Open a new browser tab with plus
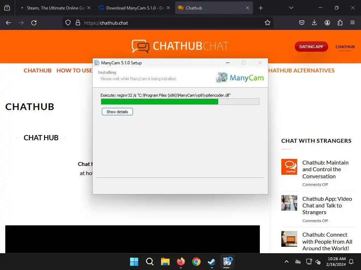Screen dimensions: 361x270 [x=261, y=8]
